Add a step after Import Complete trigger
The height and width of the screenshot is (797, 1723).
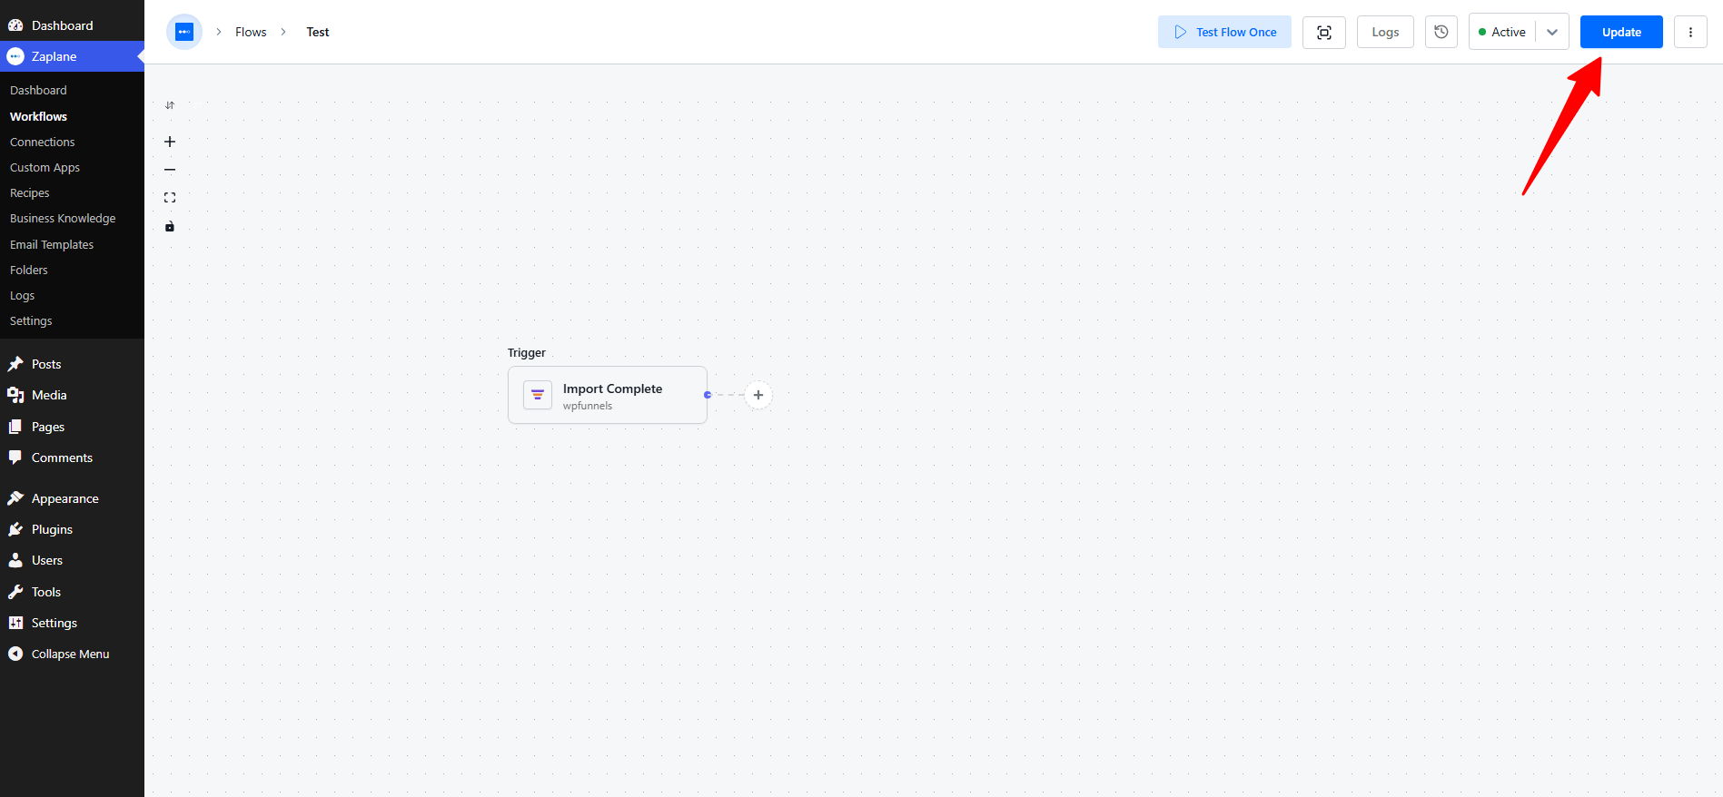(758, 395)
